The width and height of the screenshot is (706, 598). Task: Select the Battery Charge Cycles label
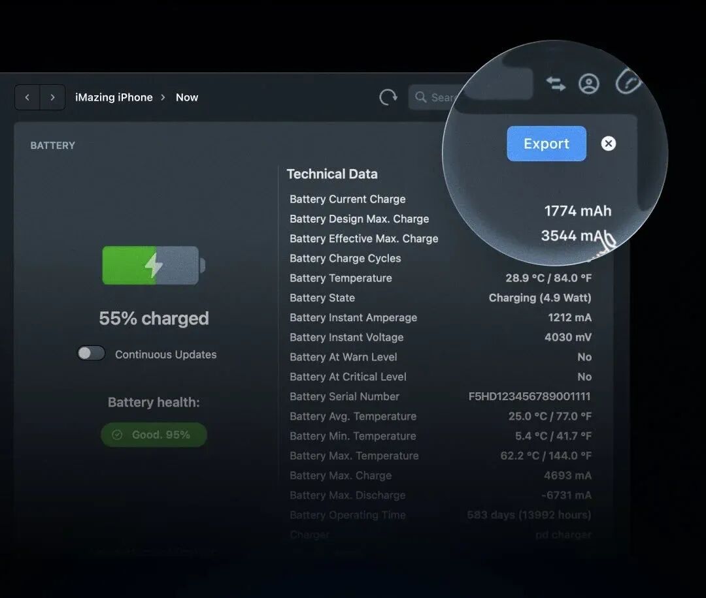pos(345,259)
